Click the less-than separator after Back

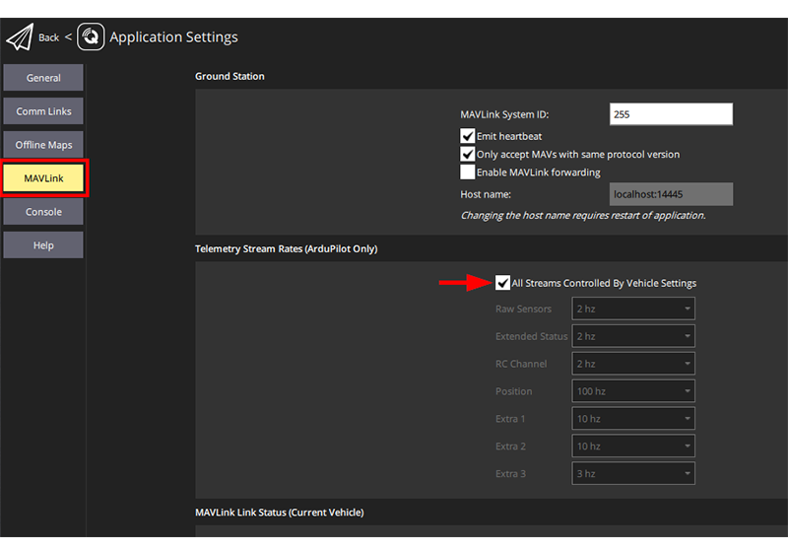point(68,37)
